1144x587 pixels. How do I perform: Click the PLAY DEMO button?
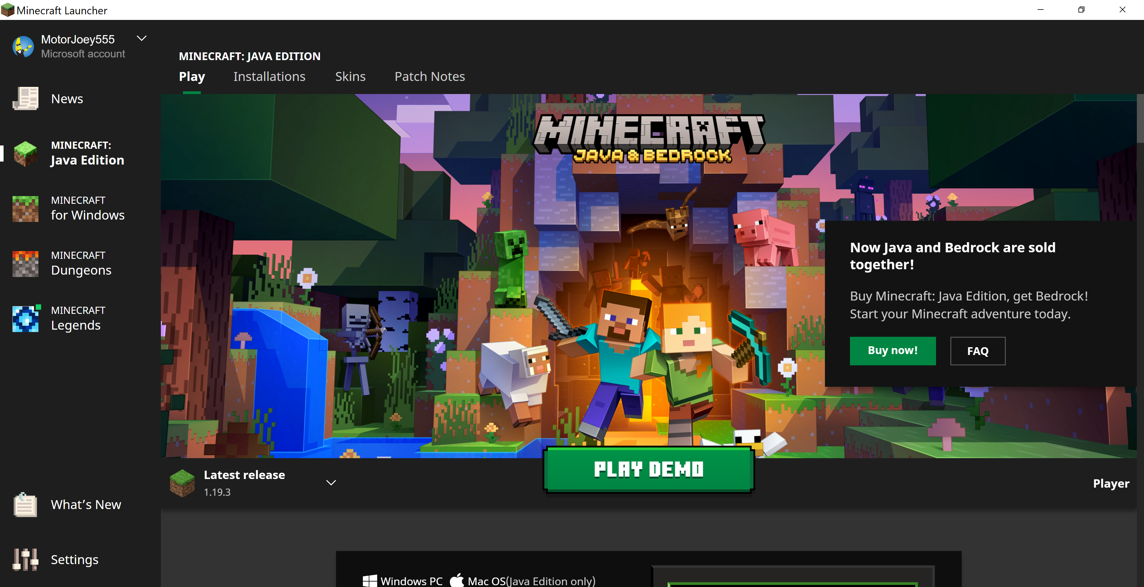tap(648, 469)
